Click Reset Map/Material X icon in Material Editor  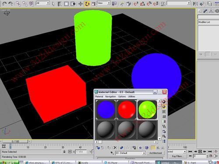tap(115, 148)
